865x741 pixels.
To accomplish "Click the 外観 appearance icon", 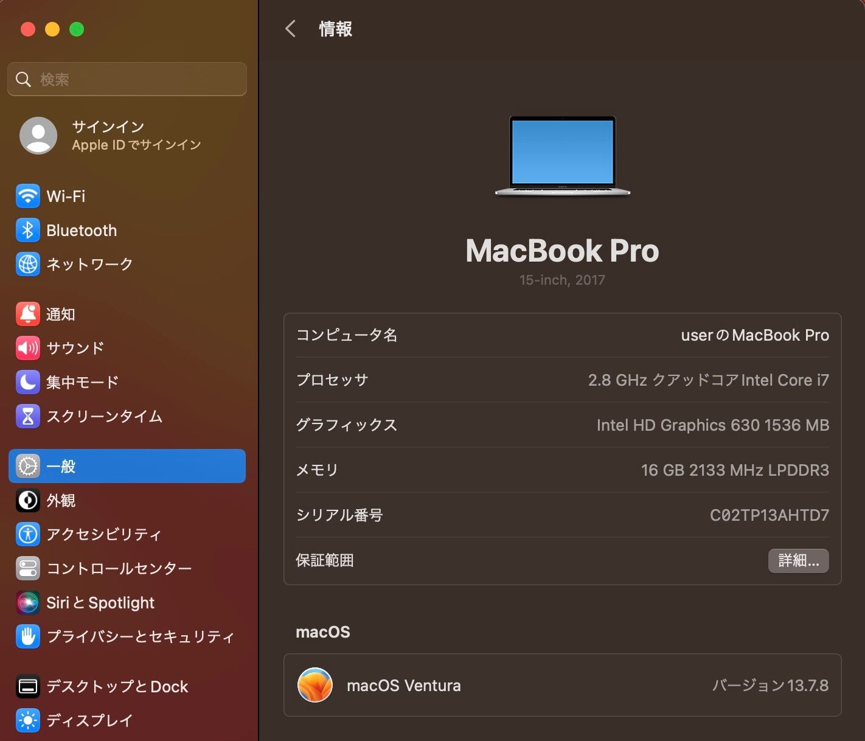I will click(27, 500).
